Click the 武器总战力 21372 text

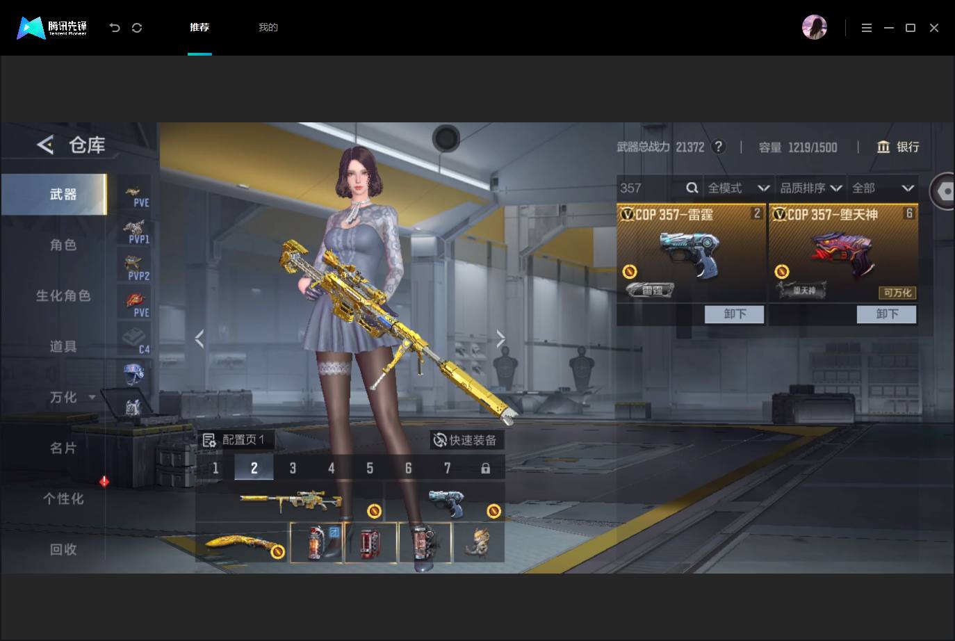point(660,147)
